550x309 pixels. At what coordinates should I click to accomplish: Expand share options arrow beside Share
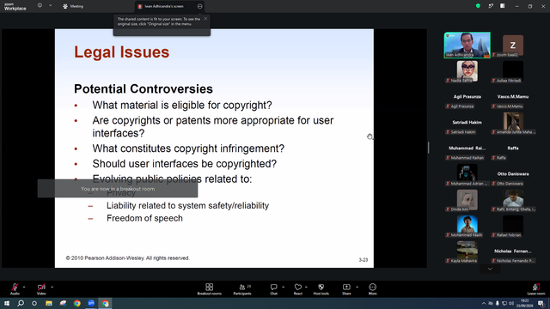(357, 287)
